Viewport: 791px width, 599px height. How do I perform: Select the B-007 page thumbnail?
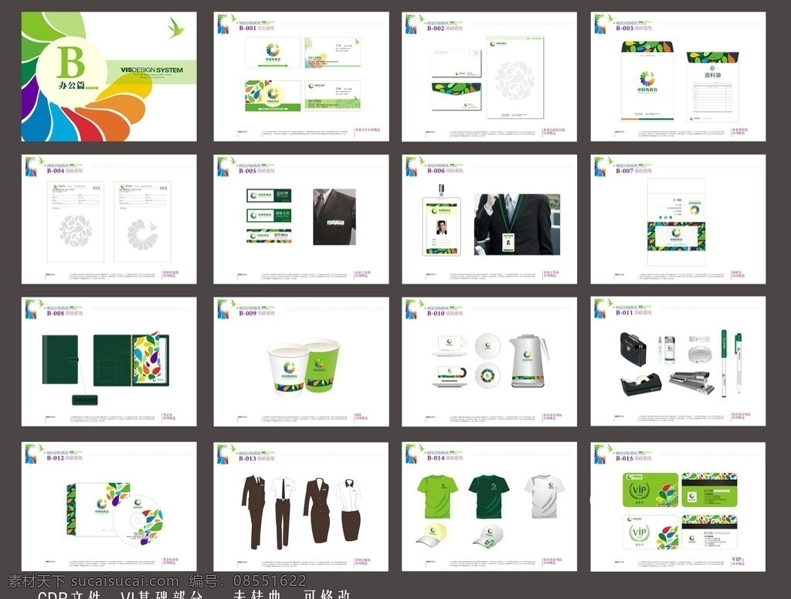678,219
